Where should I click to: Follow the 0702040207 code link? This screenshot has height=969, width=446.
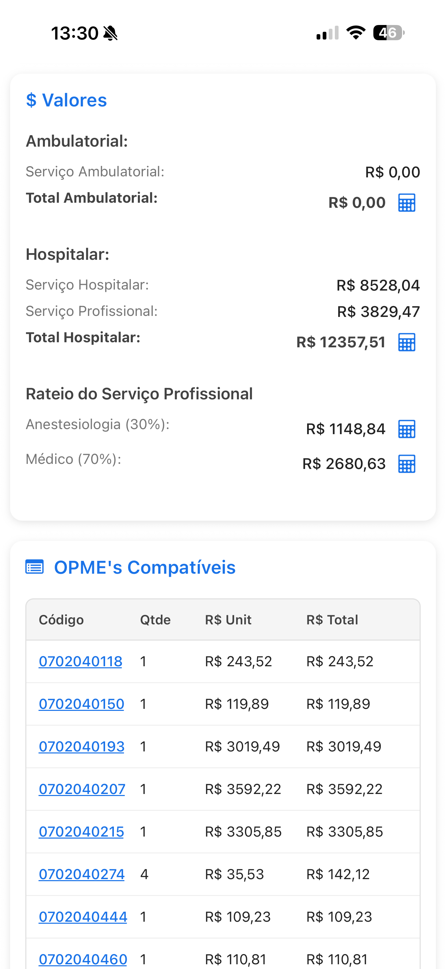(x=82, y=789)
